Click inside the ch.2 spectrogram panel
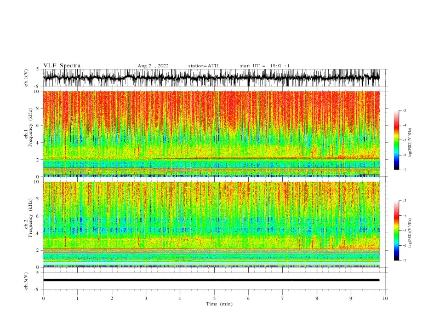Image resolution: width=434 pixels, height=335 pixels. 212,224
